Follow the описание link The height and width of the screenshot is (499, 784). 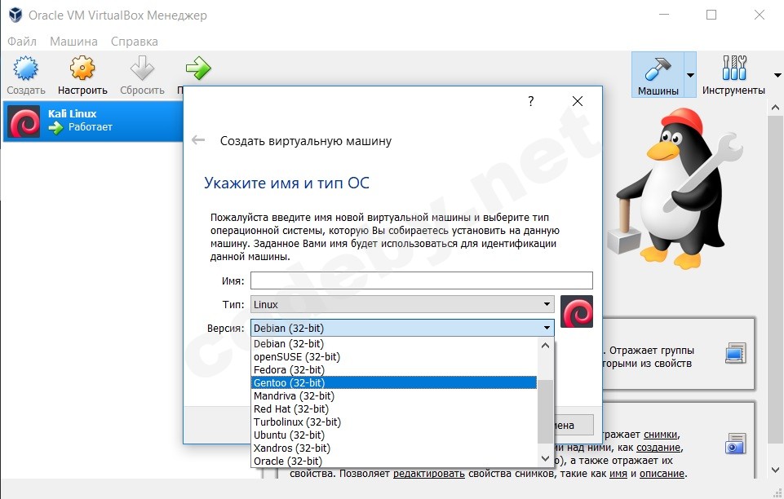pos(662,473)
